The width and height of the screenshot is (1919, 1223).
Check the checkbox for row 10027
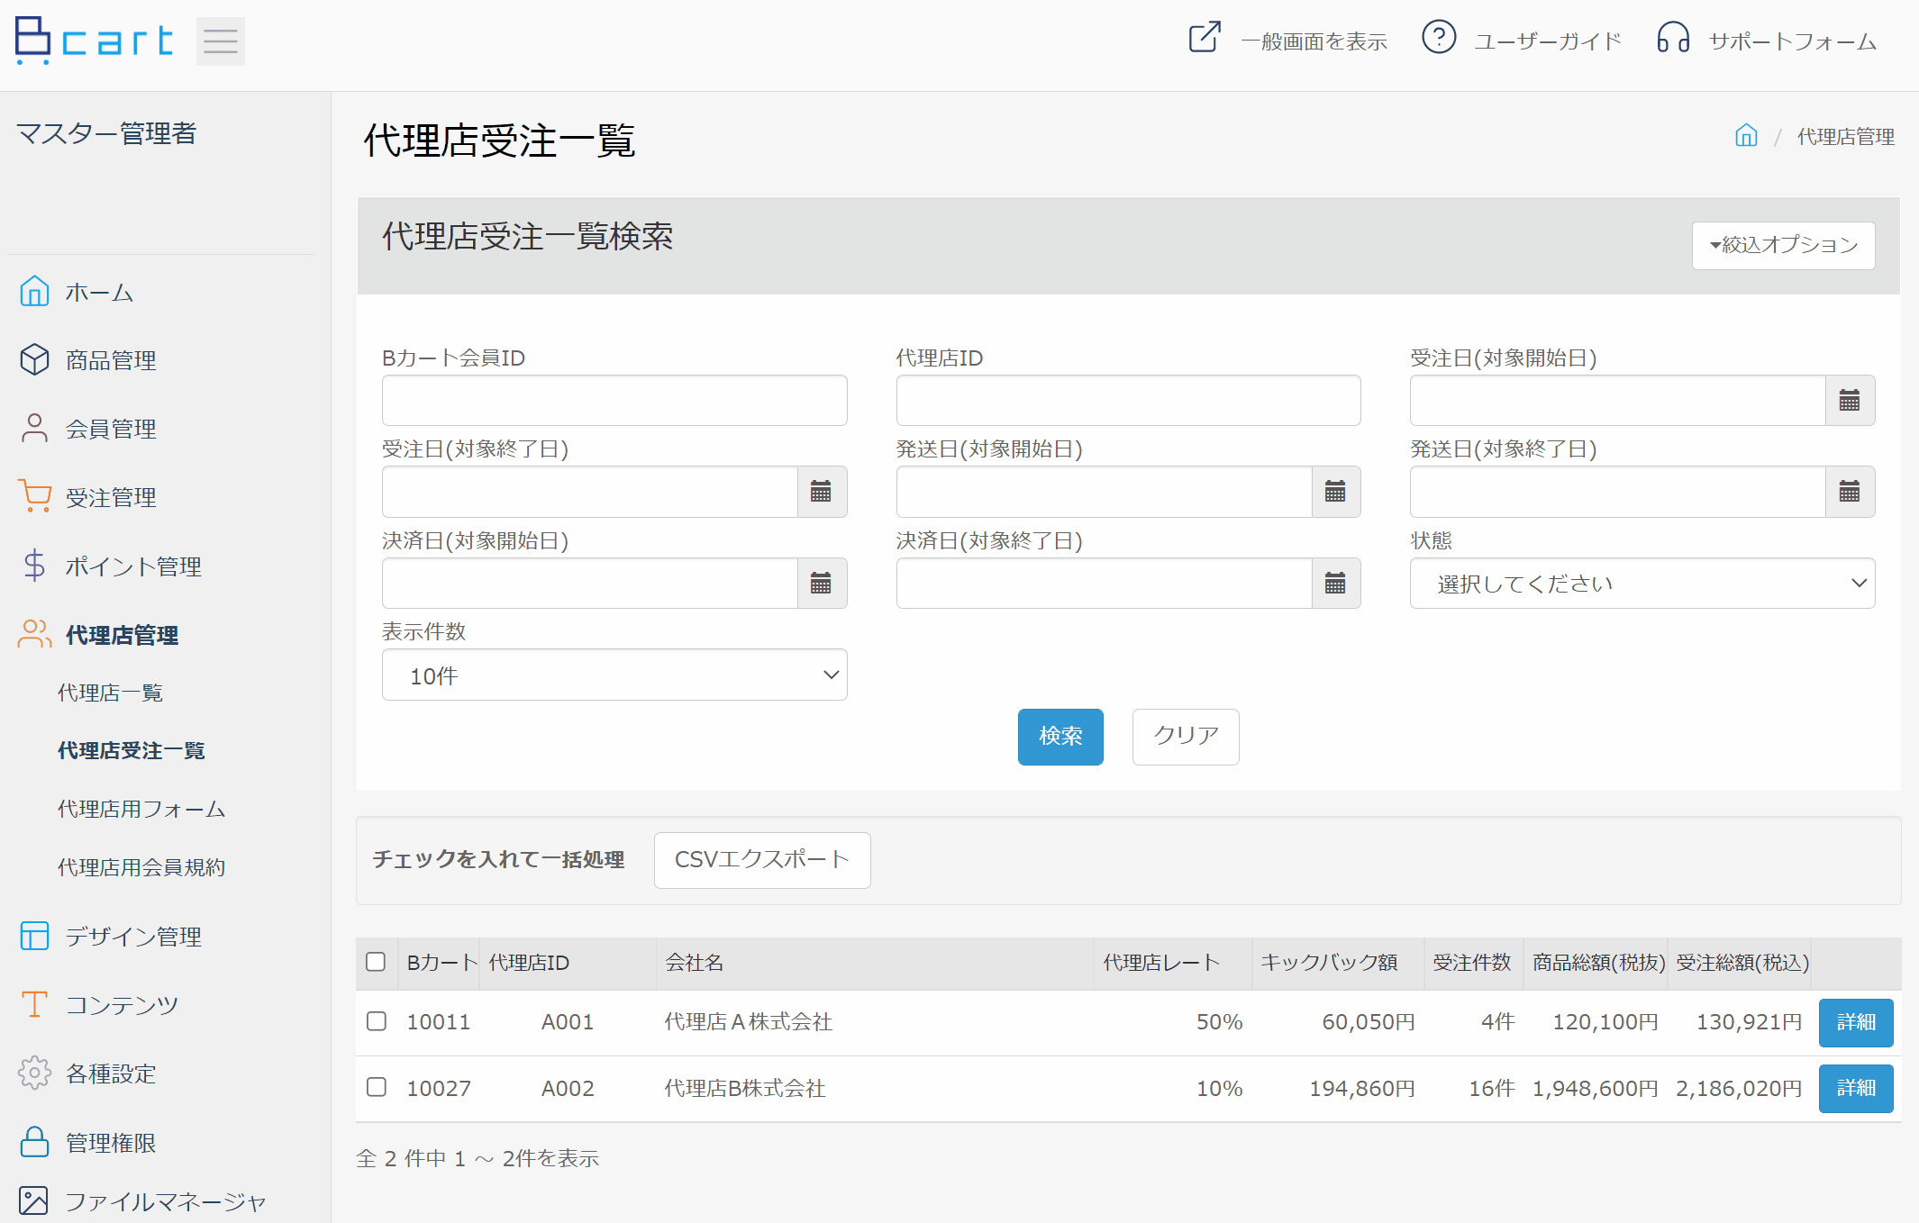pyautogui.click(x=377, y=1087)
